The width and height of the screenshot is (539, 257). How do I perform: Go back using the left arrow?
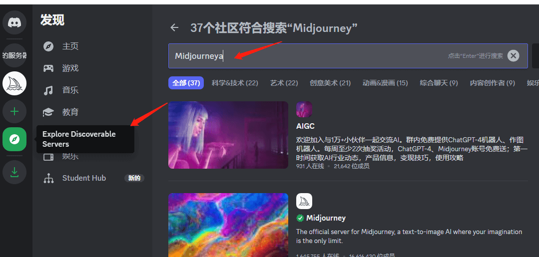(175, 28)
